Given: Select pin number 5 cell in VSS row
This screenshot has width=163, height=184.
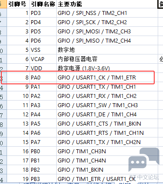Looking at the screenshot, I should (18, 50).
